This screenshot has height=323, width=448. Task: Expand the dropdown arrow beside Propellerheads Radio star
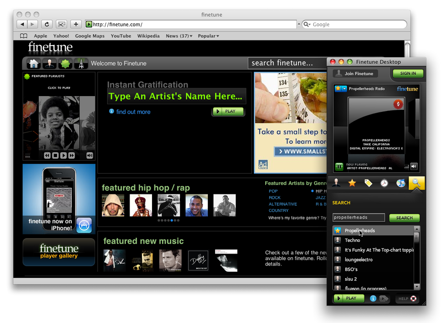(345, 89)
